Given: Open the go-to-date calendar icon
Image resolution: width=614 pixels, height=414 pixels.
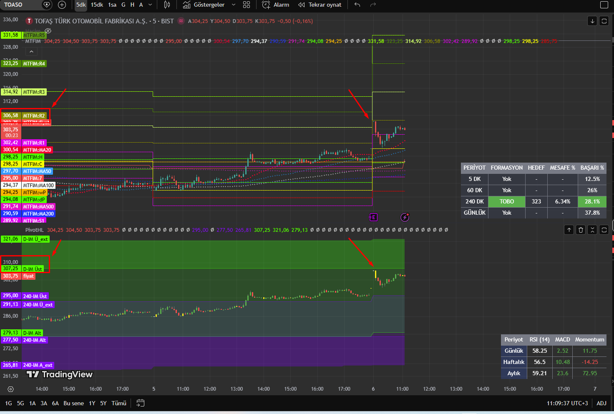Looking at the screenshot, I should pyautogui.click(x=141, y=403).
